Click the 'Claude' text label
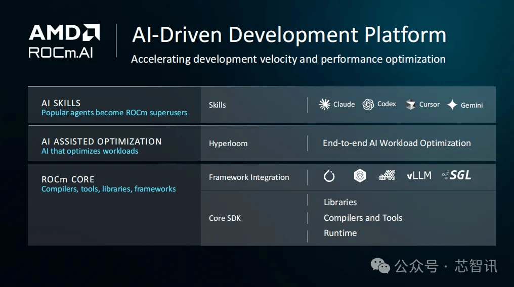514x287 pixels. [x=344, y=105]
